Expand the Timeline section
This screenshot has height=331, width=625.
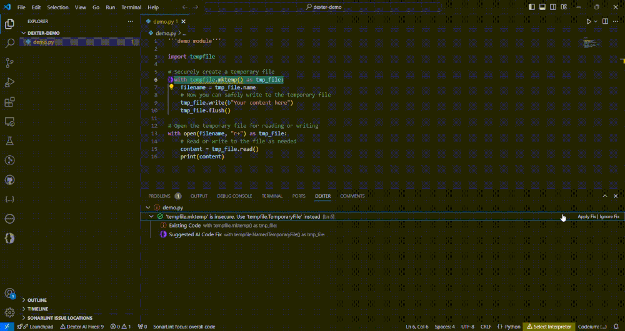[37, 309]
